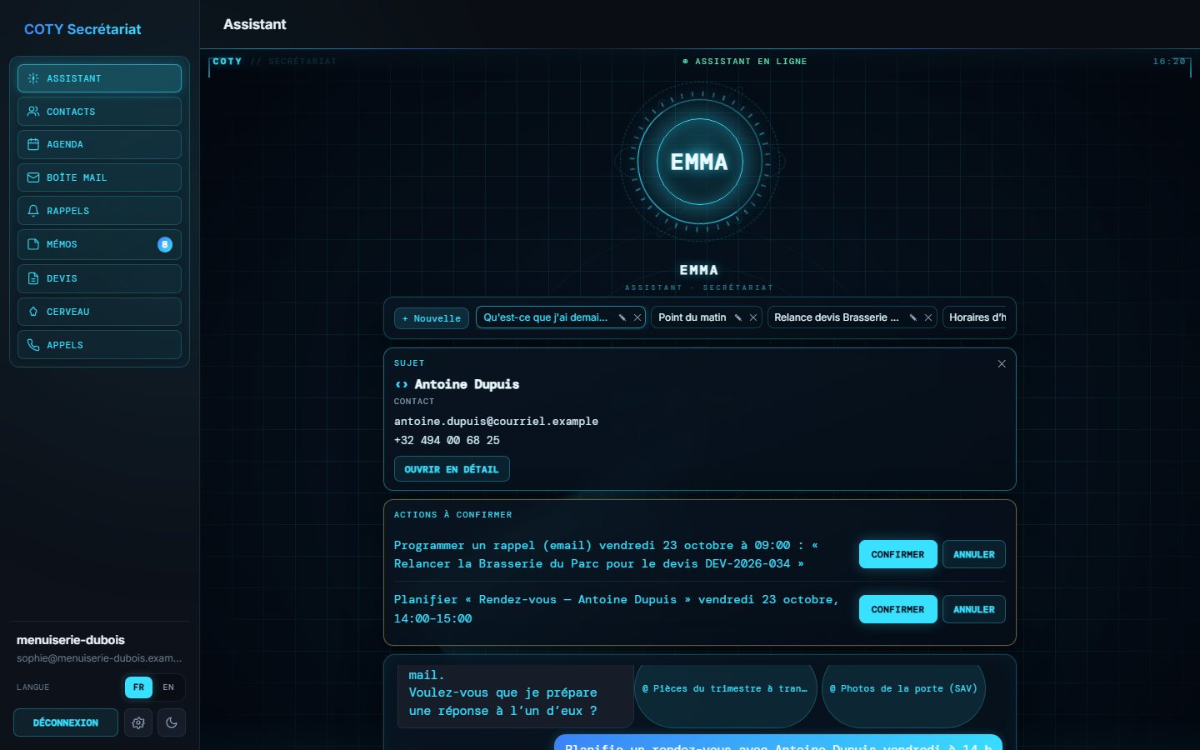Click the Assistant sparkle icon in sidebar

[33, 78]
